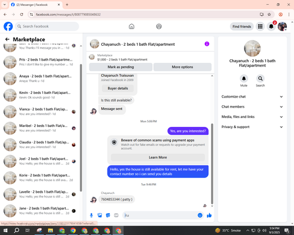Open a new browser tab
Screen dimensions: 294x235
[67, 5]
